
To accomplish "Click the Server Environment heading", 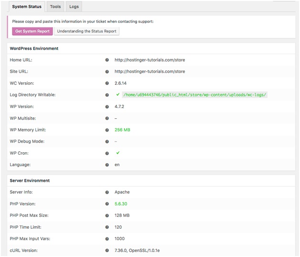I will click(x=30, y=180).
